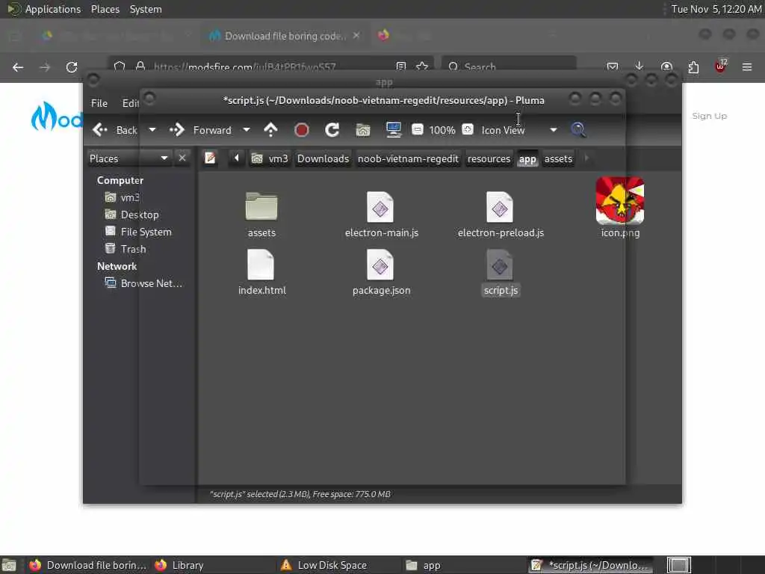
Task: Switch to script.js Pluma taskbar item
Action: 592,565
